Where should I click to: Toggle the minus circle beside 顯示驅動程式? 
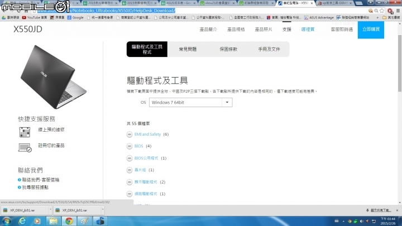click(130, 182)
